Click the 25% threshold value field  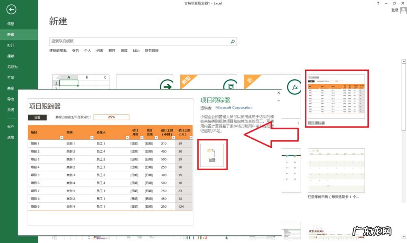point(112,117)
